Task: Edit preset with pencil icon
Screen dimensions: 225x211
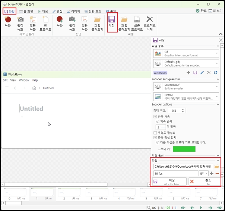Action: tap(202, 72)
